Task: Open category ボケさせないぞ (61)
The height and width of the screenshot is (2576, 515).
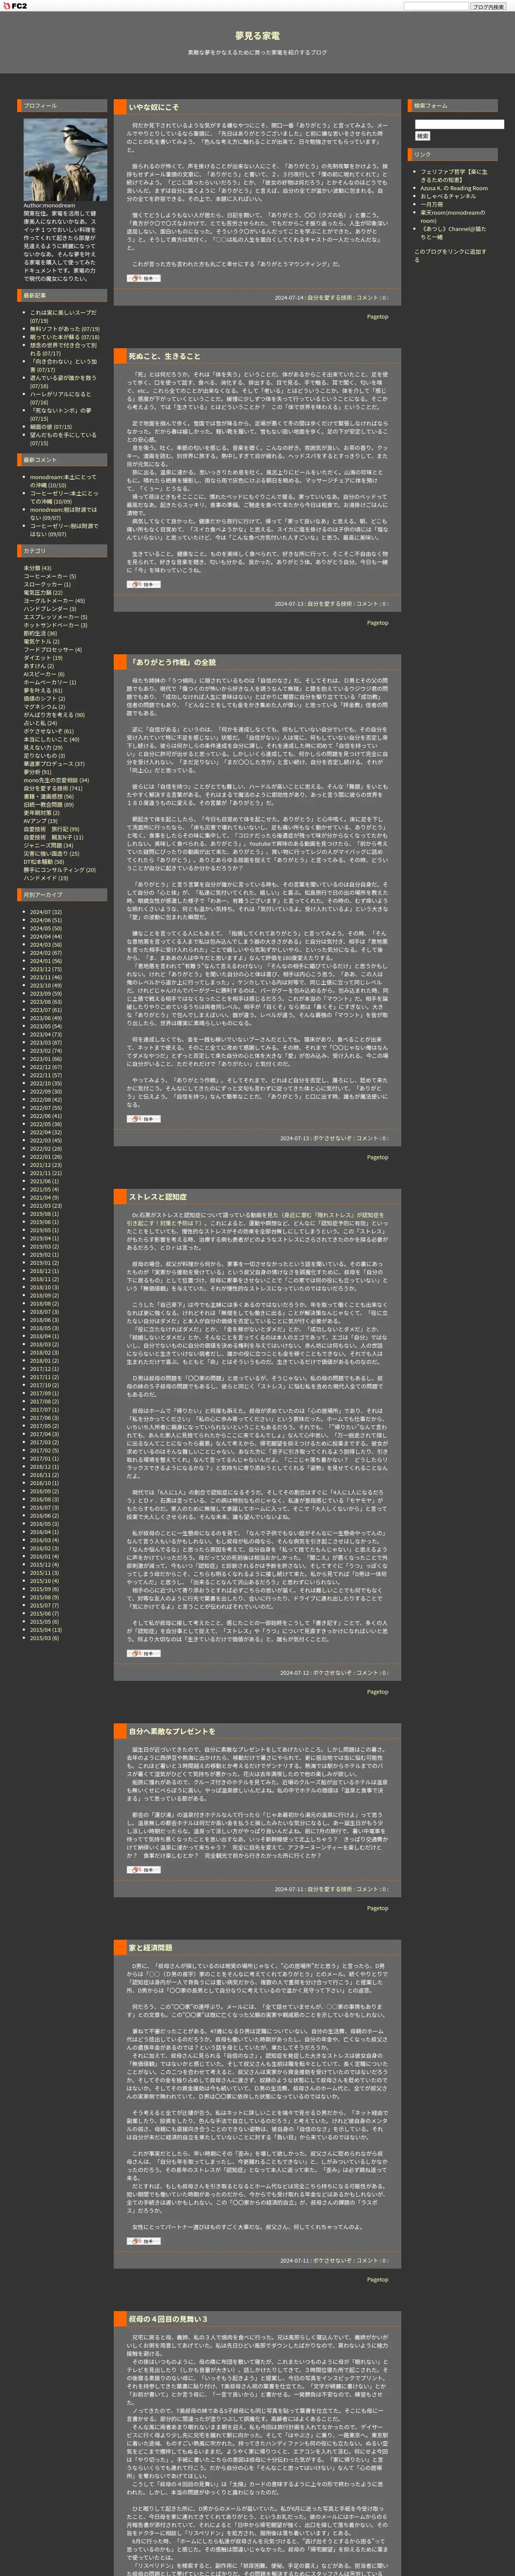Action: coord(48,731)
